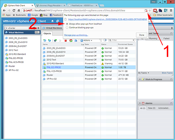Maximize the Recent Tasks panel
The height and width of the screenshot is (140, 175).
click(x=171, y=33)
